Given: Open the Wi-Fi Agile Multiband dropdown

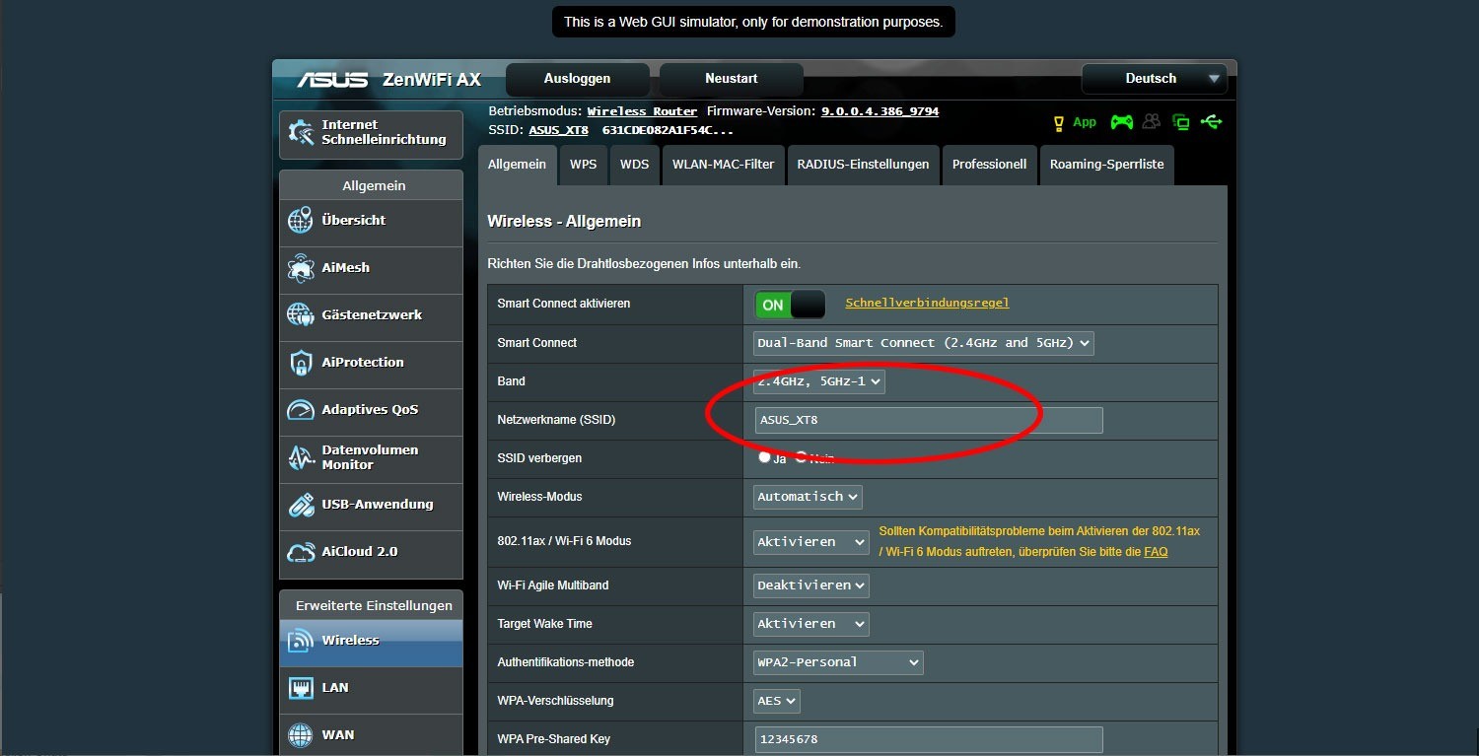Looking at the screenshot, I should (x=811, y=585).
